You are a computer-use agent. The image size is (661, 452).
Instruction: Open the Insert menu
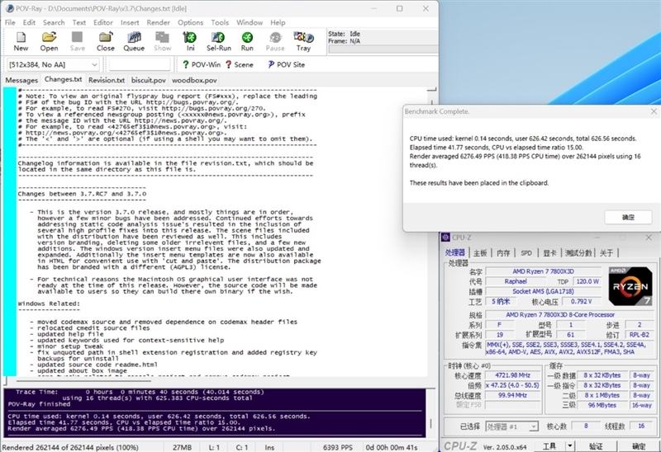[130, 22]
